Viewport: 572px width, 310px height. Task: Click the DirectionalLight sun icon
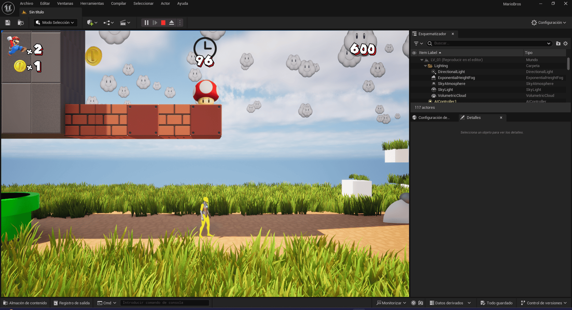point(433,72)
